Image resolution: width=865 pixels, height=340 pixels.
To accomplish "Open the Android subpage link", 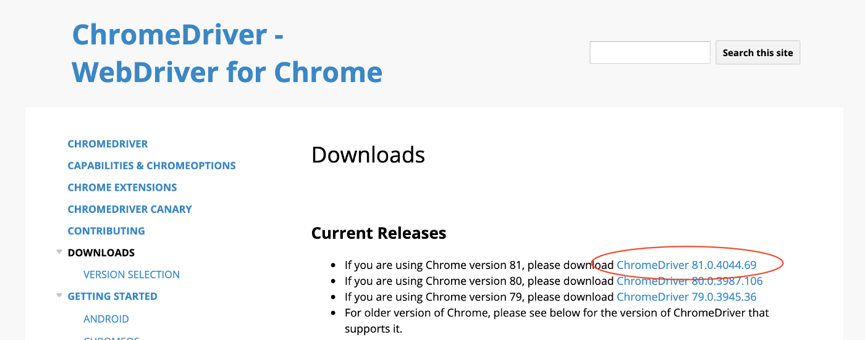I will (x=106, y=319).
